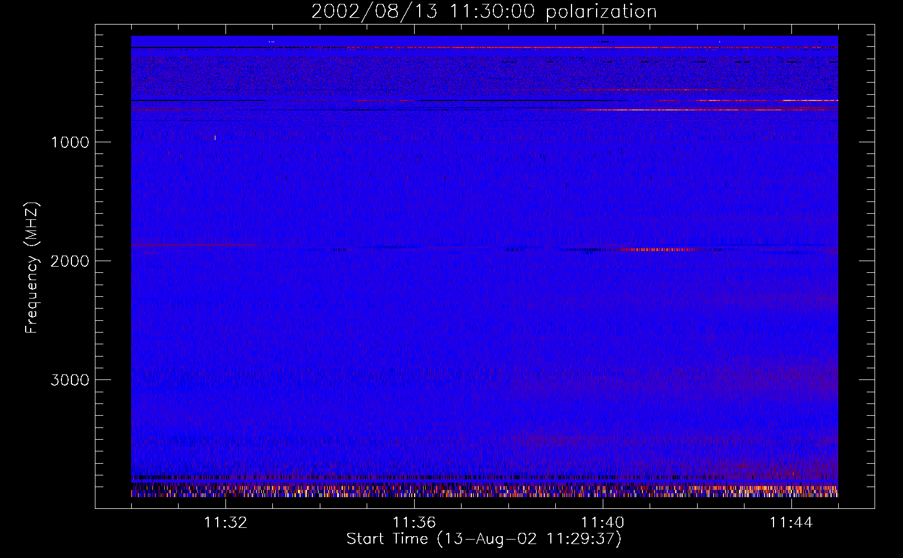Click the 'Frequency (MHZ)' axis label

[x=32, y=268]
